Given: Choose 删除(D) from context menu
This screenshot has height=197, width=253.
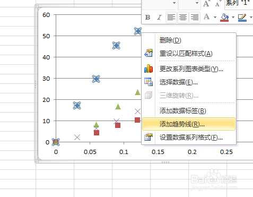Looking at the screenshot, I should (x=189, y=40).
